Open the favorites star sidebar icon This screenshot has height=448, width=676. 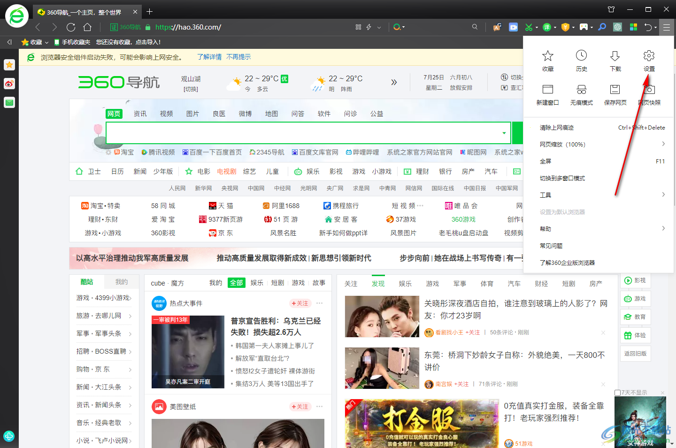[x=9, y=65]
